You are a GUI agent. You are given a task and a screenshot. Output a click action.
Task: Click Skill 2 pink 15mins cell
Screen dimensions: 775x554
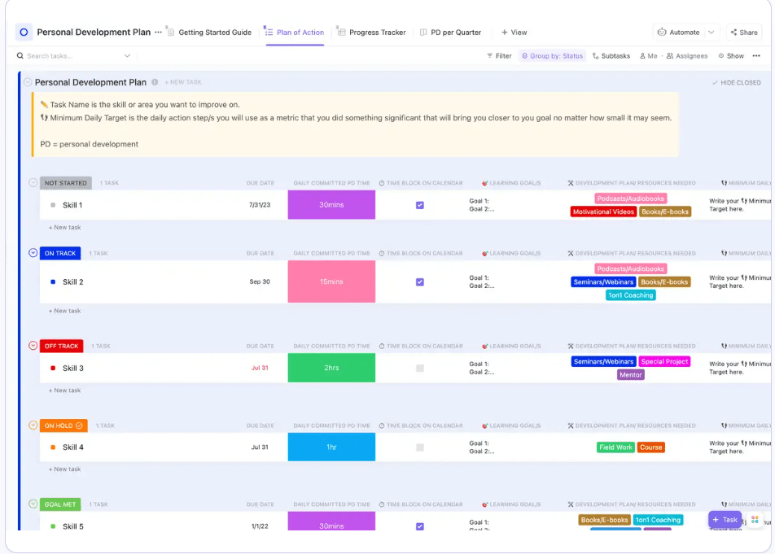[x=331, y=281]
